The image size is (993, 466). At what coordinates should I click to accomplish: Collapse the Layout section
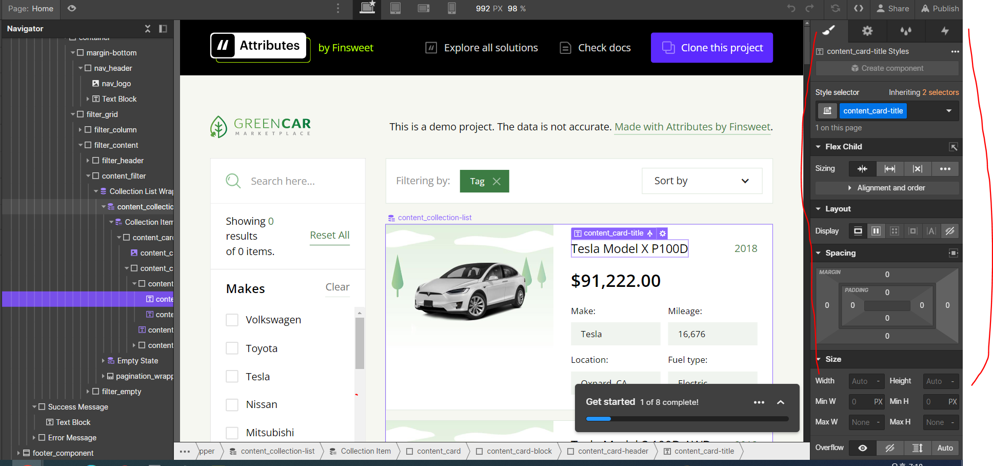[819, 209]
